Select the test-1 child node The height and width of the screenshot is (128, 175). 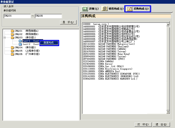[x=31, y=41]
